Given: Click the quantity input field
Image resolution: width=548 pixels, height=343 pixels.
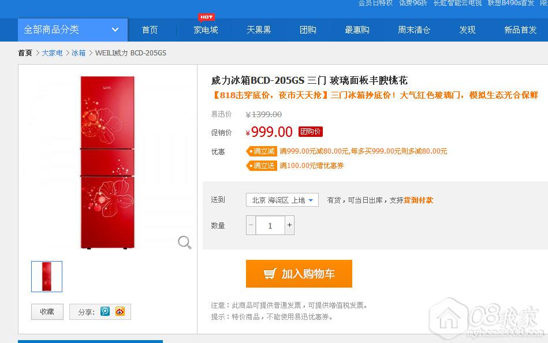Looking at the screenshot, I should coord(270,225).
